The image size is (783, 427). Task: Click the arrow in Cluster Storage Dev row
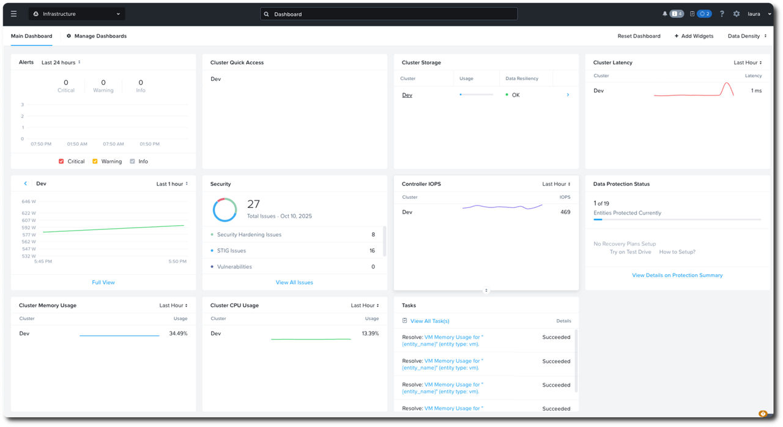(x=568, y=95)
